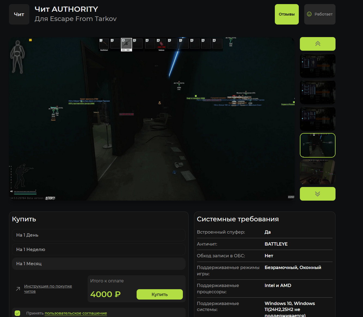Click the BATTLEYE anticheat value
The height and width of the screenshot is (317, 363).
click(276, 244)
